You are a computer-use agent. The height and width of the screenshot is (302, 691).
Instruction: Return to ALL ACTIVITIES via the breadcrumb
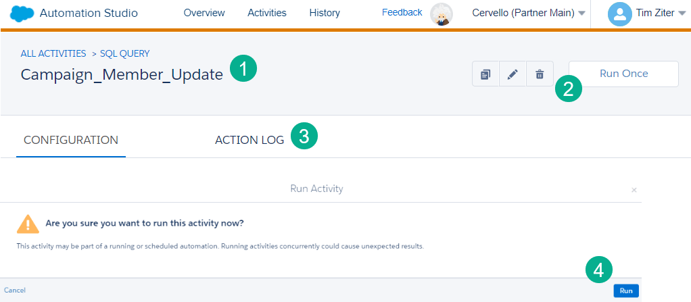pyautogui.click(x=53, y=53)
